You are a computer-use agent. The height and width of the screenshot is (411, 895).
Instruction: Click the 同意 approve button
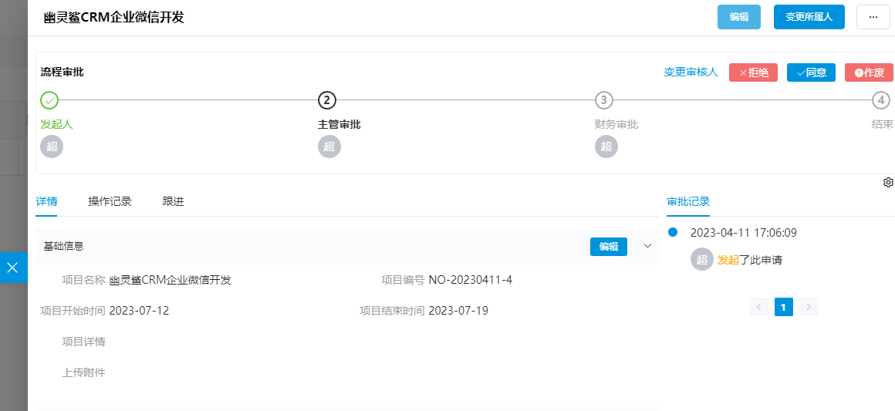tap(811, 72)
